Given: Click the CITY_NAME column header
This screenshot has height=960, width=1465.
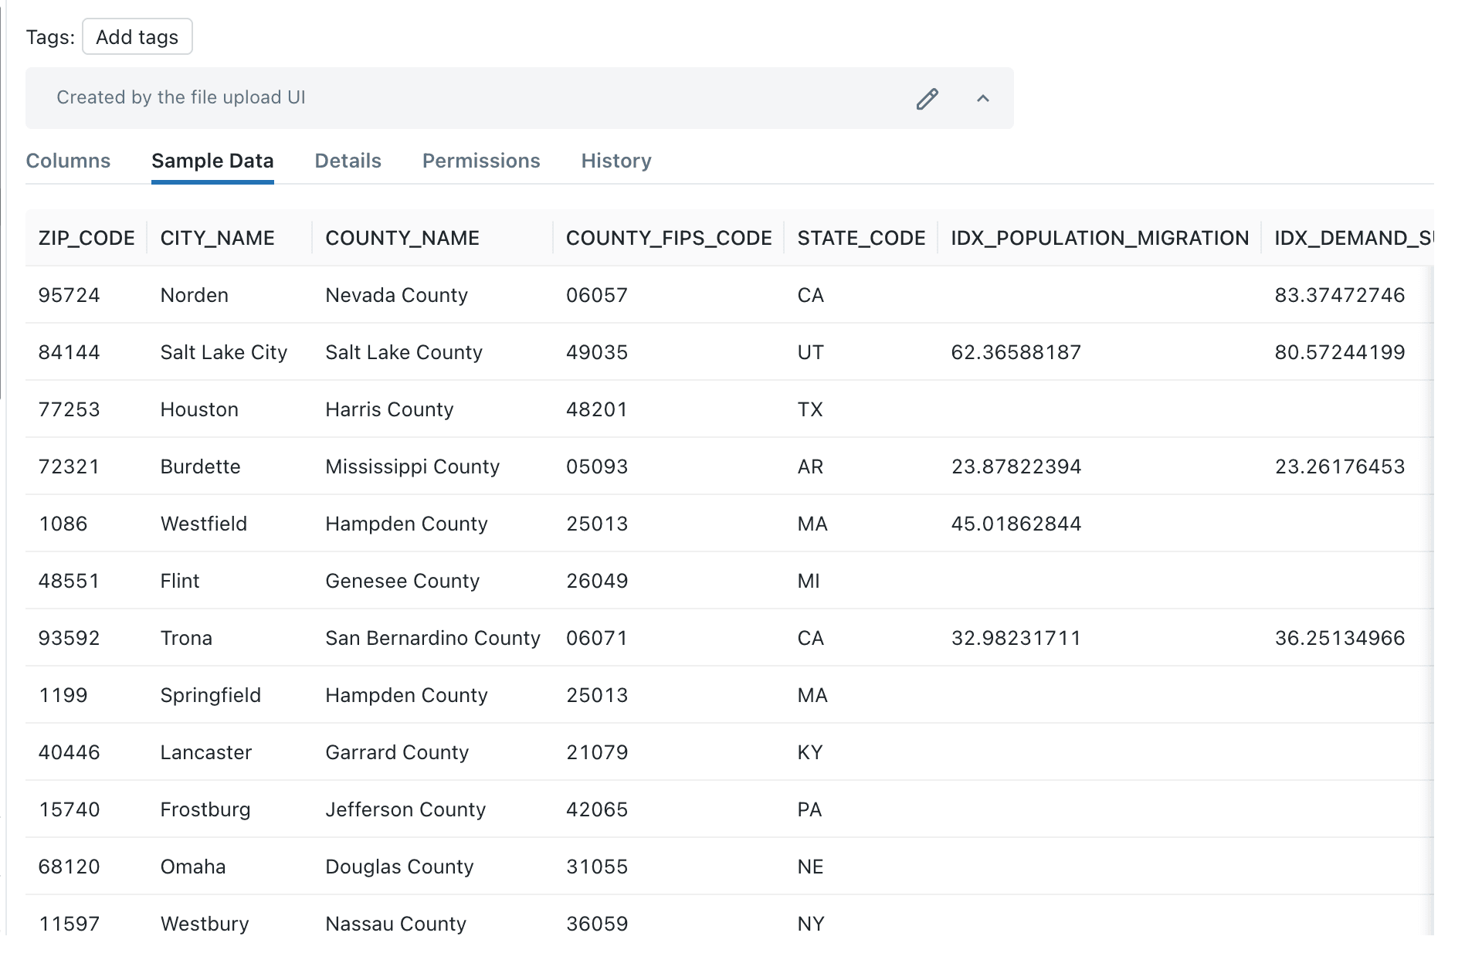Looking at the screenshot, I should pyautogui.click(x=218, y=238).
